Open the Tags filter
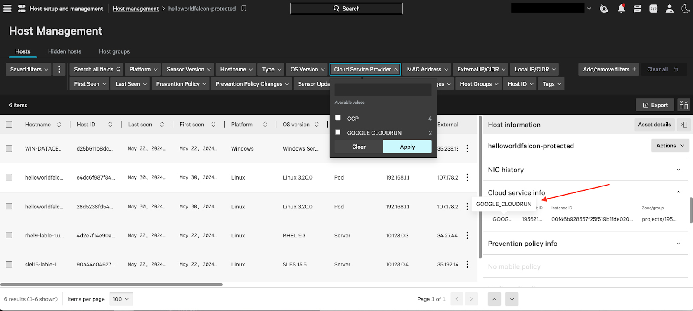This screenshot has height=311, width=693. (x=552, y=84)
